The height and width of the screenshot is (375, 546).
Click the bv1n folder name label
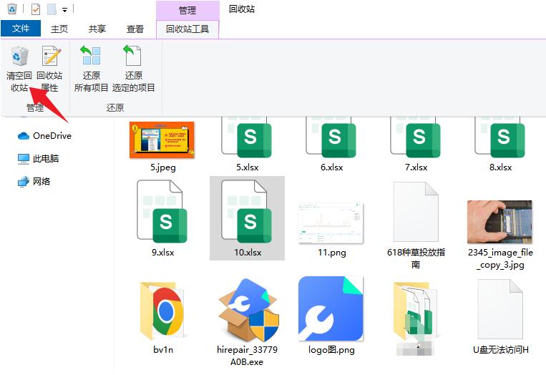(163, 349)
